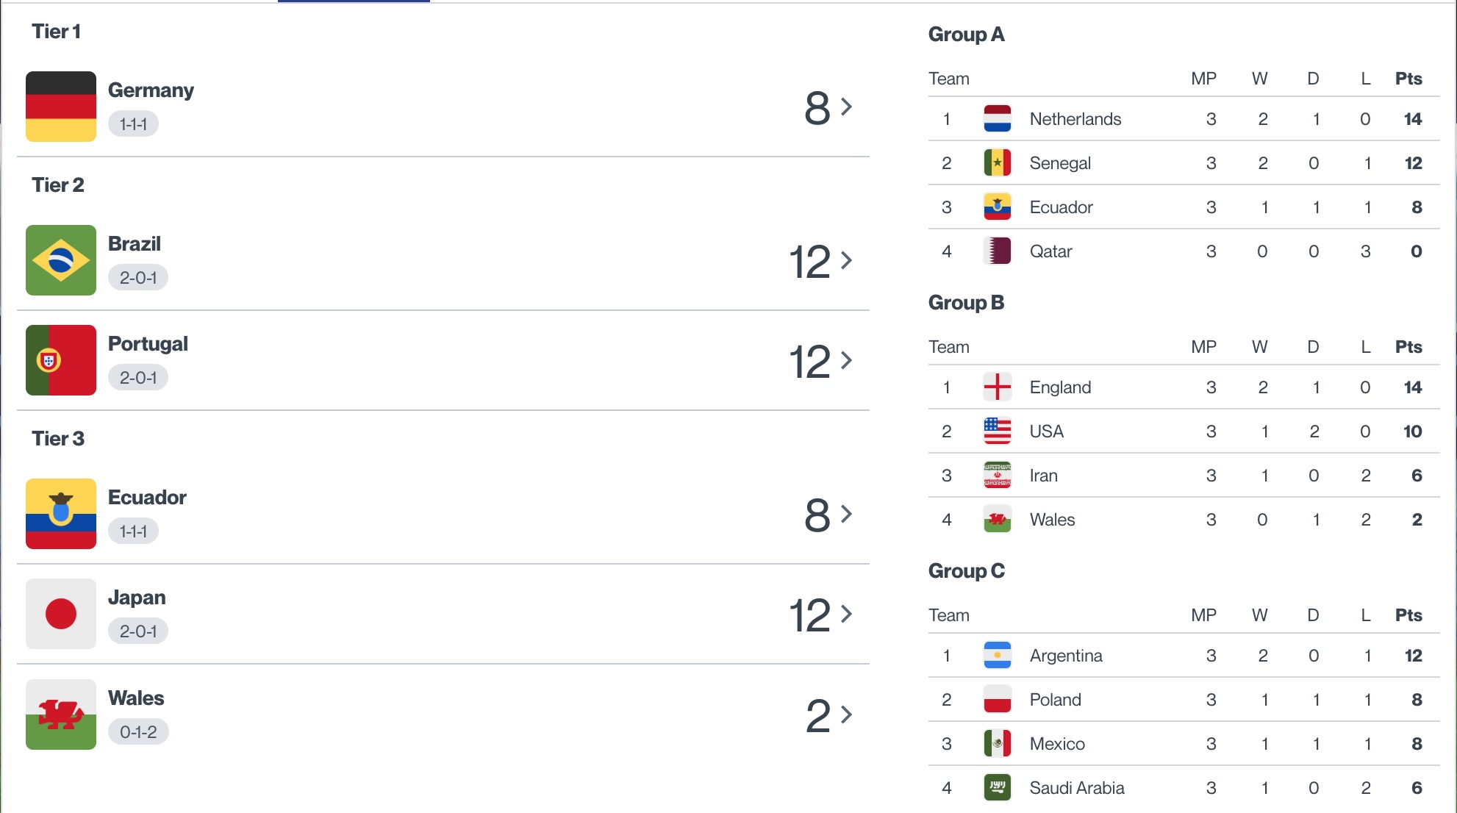Image resolution: width=1457 pixels, height=813 pixels.
Task: Click the Saudi Arabia flag icon
Action: [998, 788]
